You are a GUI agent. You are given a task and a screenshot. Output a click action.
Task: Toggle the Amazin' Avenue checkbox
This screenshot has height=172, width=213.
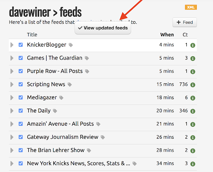click(x=21, y=124)
